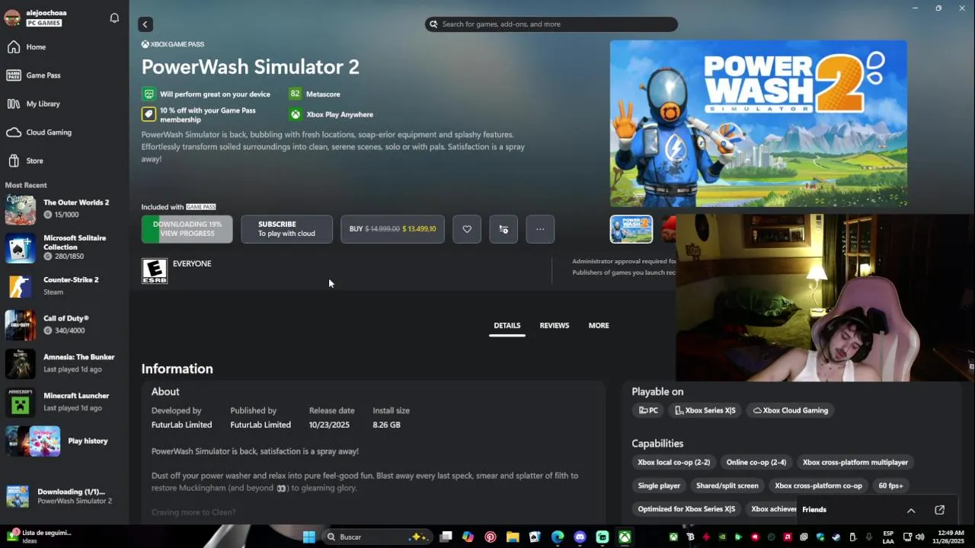Click the Craving more to Clean? text
Image resolution: width=975 pixels, height=548 pixels.
coord(193,512)
